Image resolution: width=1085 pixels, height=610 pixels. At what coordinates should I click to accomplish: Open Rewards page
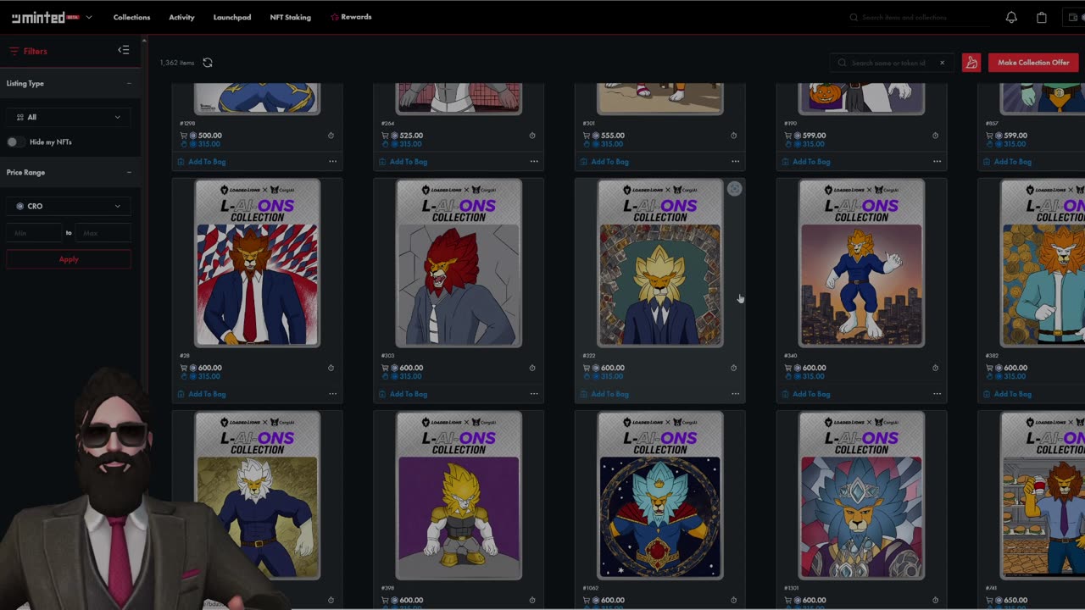point(351,17)
